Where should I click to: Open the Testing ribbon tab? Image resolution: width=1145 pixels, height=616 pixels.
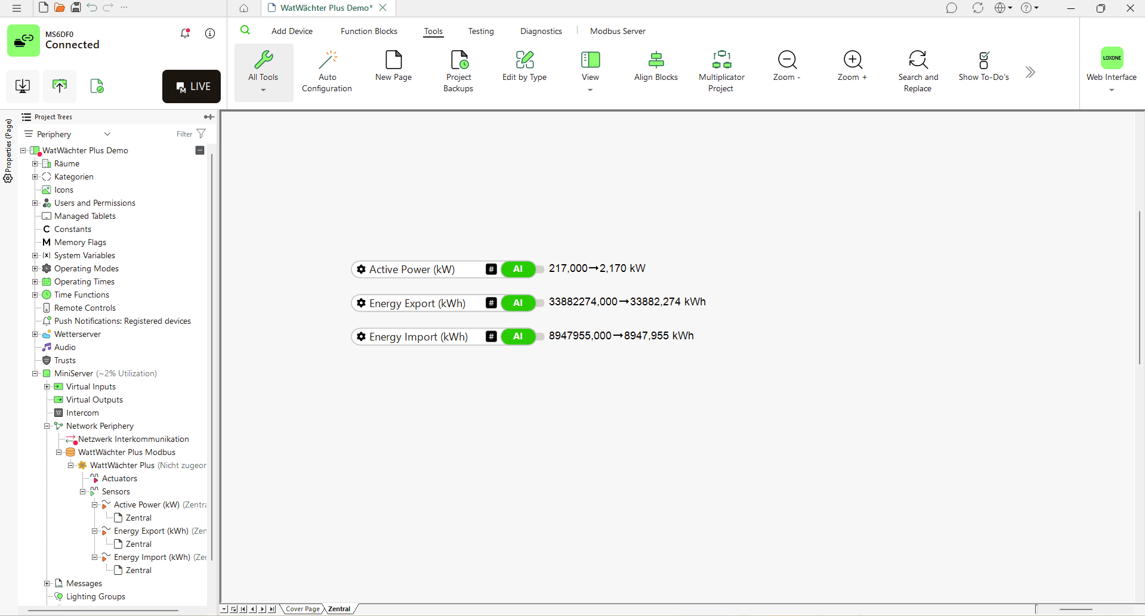tap(481, 31)
